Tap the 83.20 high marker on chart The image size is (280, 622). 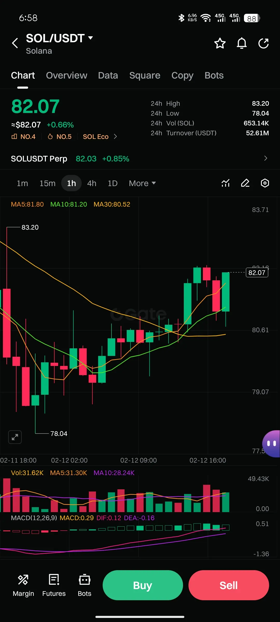(30, 227)
